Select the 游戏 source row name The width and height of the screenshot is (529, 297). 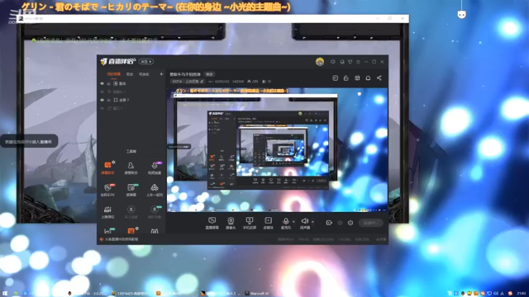[x=122, y=83]
